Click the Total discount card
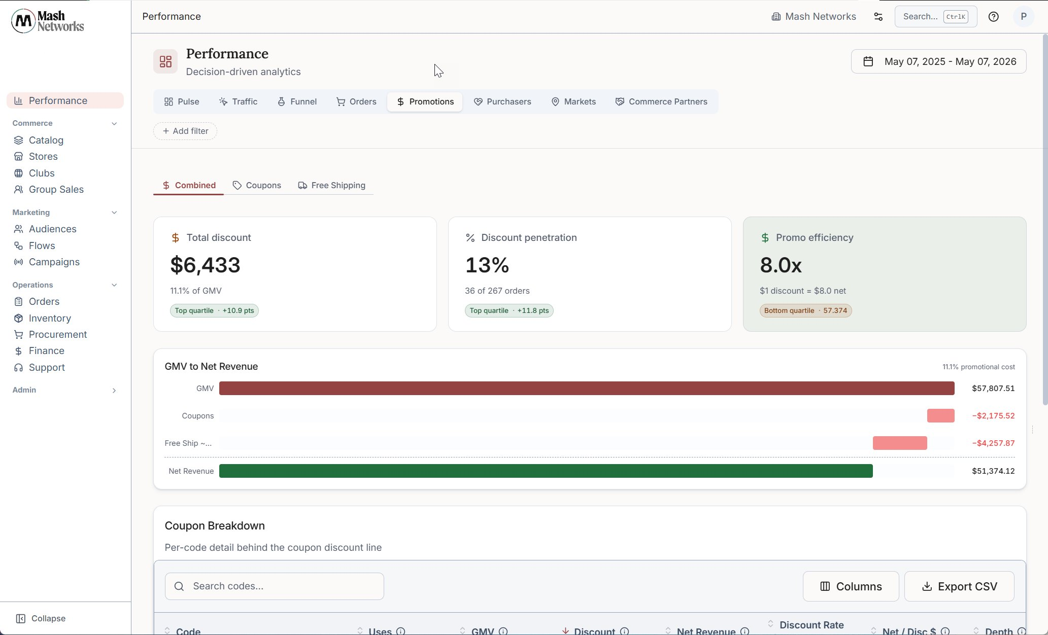 click(295, 274)
